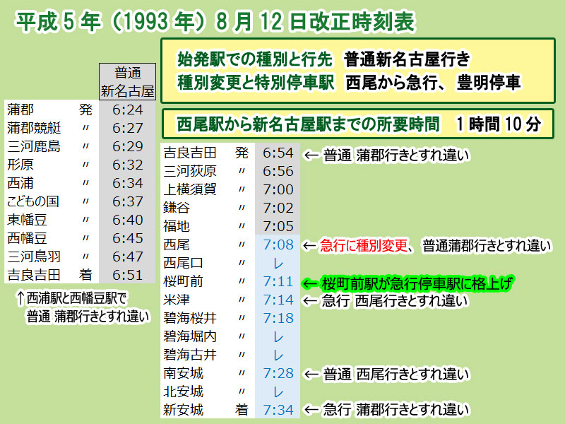
Task: Click the 西尾口 station name
Action: pyautogui.click(x=183, y=263)
